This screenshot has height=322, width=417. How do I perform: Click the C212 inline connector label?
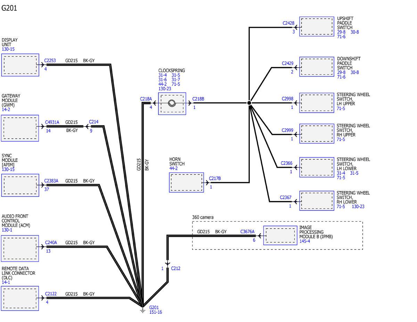[x=175, y=269]
